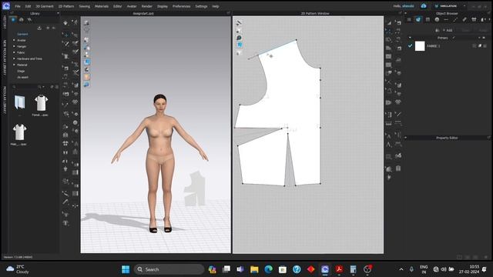Select the FABRIC 1 name label

433,46
